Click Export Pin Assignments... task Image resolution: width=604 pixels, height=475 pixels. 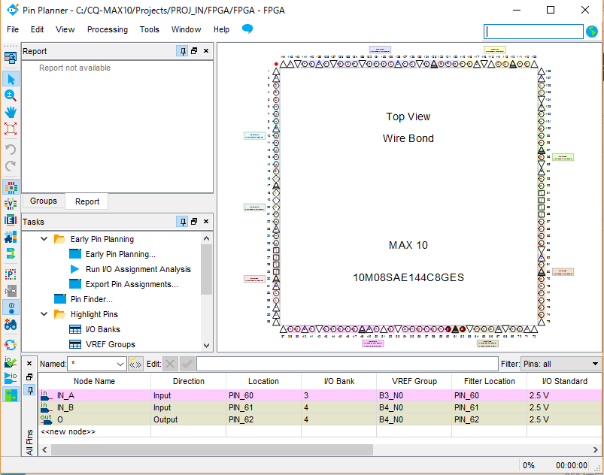tap(132, 284)
